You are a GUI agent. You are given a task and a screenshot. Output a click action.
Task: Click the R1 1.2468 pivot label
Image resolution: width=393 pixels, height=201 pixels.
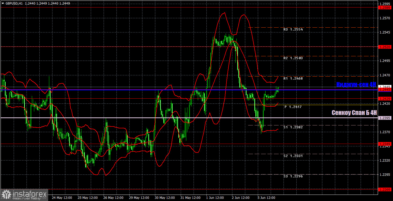coord(293,79)
